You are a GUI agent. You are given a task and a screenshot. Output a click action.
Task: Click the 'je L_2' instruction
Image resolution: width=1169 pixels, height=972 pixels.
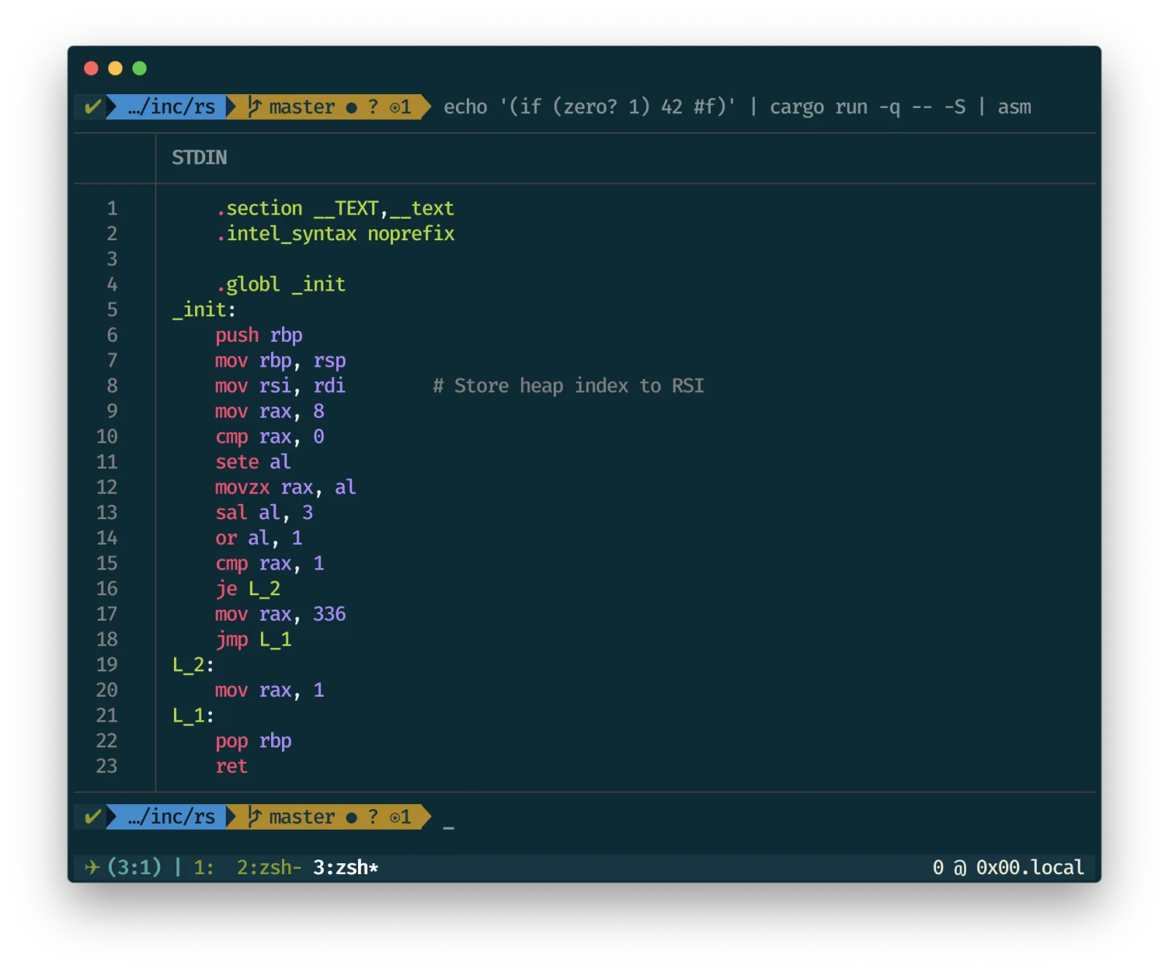[x=248, y=589]
